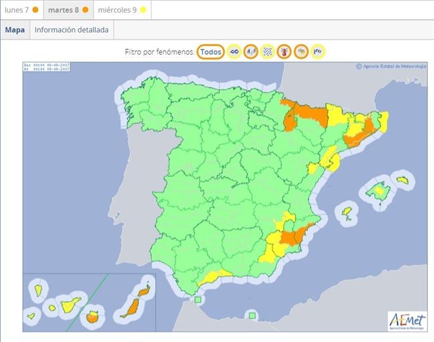Select orange Lanzarote island
This screenshot has height=342, width=434.
(144, 291)
